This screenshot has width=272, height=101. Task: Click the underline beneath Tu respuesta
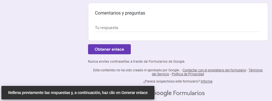[x=178, y=32]
